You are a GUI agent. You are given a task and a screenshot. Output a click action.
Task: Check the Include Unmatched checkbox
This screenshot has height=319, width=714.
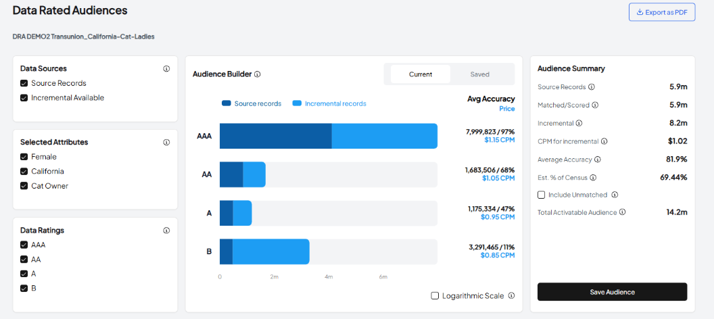pos(542,195)
